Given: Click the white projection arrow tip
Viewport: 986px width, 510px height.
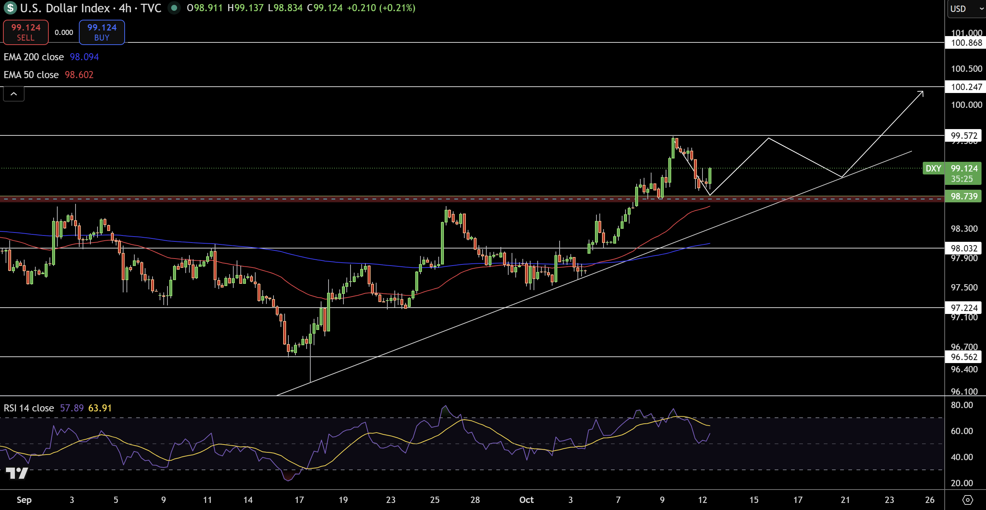Looking at the screenshot, I should click(x=922, y=92).
